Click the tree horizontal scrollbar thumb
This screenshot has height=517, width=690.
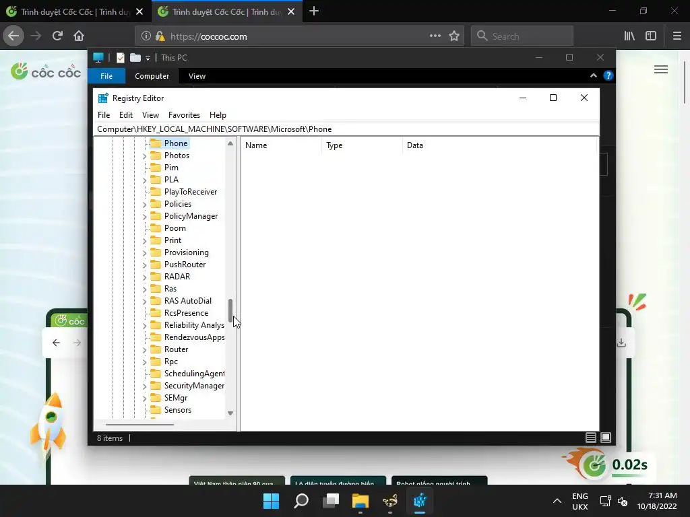[140, 425]
